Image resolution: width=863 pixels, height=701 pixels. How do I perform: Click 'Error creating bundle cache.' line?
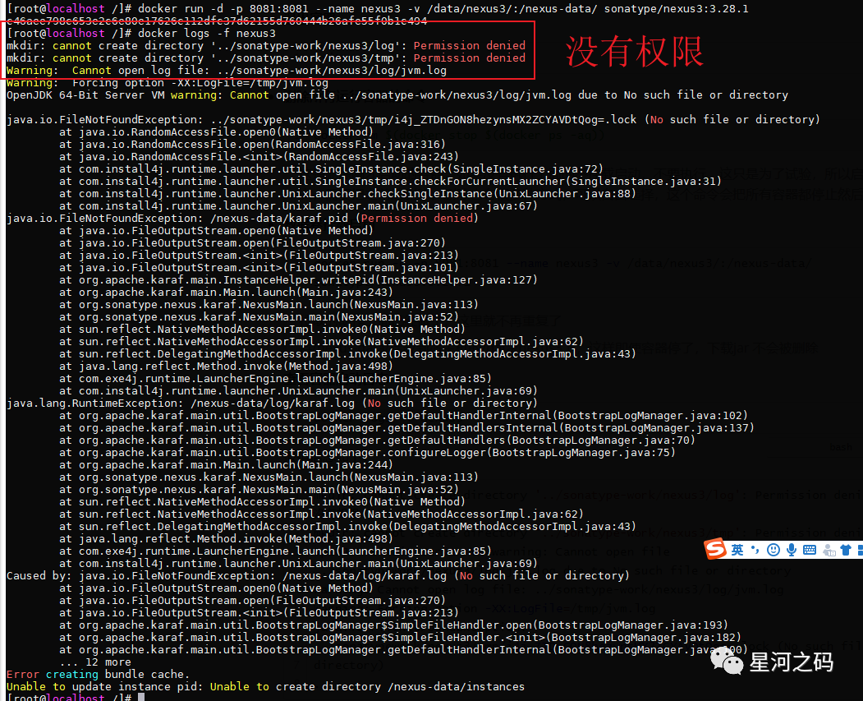coord(98,674)
